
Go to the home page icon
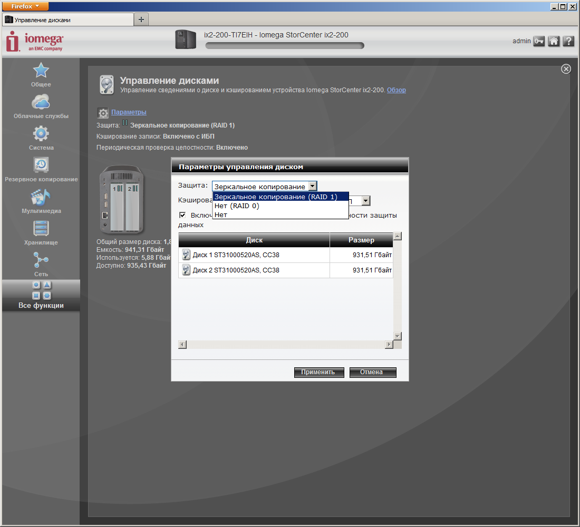pos(554,41)
